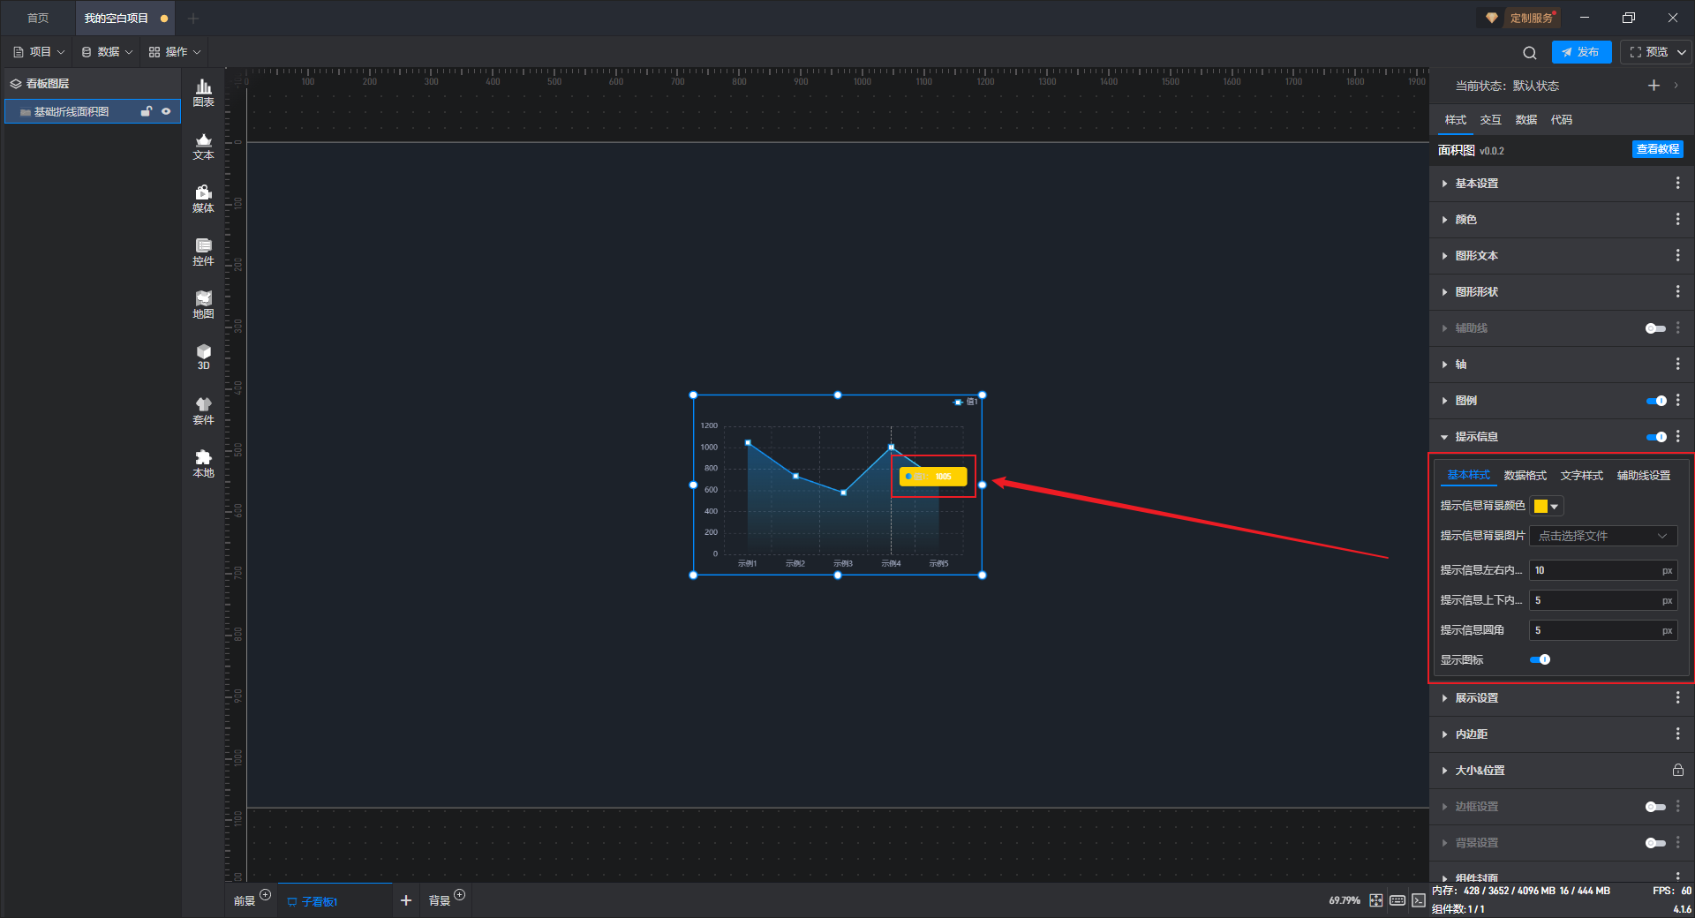The height and width of the screenshot is (918, 1695).
Task: Open the 3D component library
Action: 203,357
